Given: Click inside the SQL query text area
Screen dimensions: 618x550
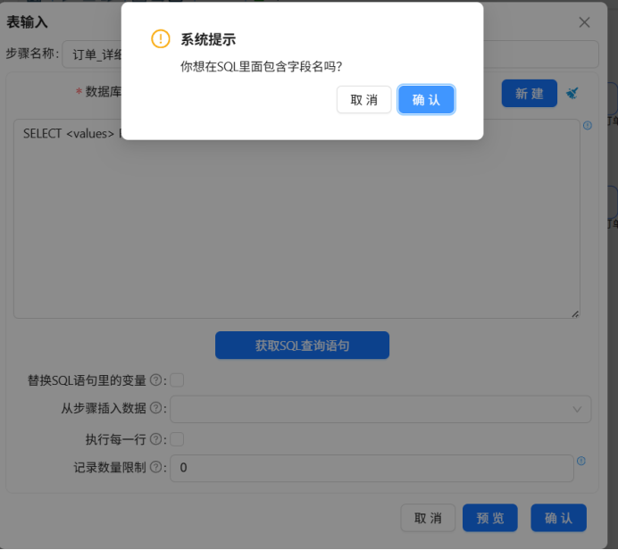Looking at the screenshot, I should [296, 219].
